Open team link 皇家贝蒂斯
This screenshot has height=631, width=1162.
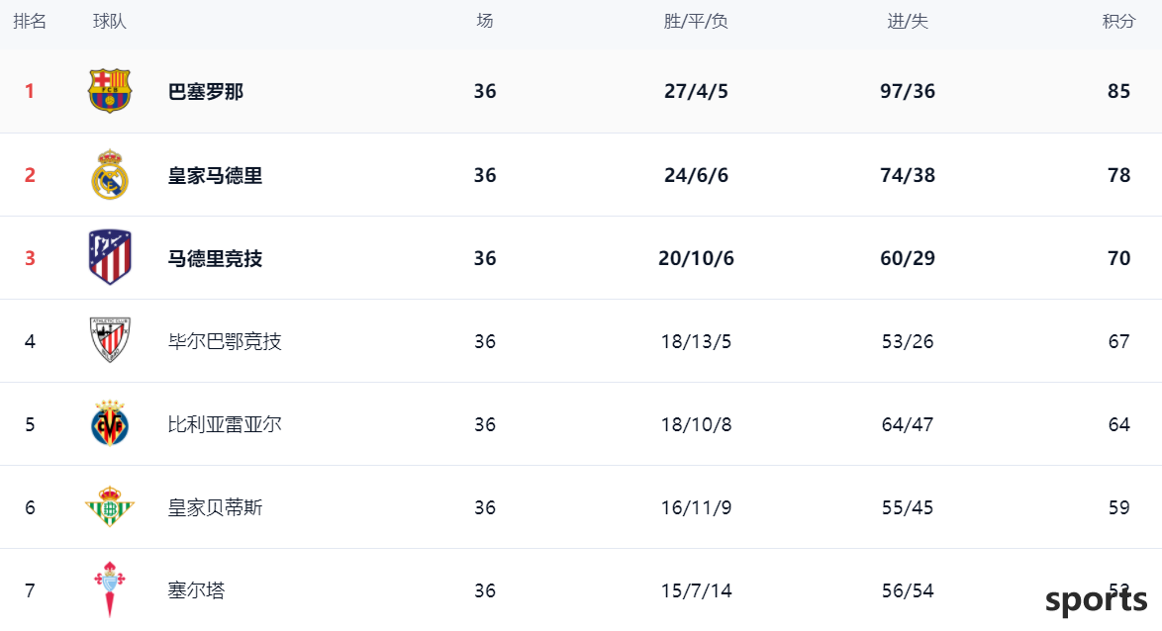click(215, 507)
